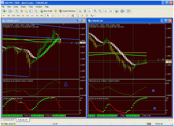Select the text label tool
The height and width of the screenshot is (126, 174).
[87, 16]
